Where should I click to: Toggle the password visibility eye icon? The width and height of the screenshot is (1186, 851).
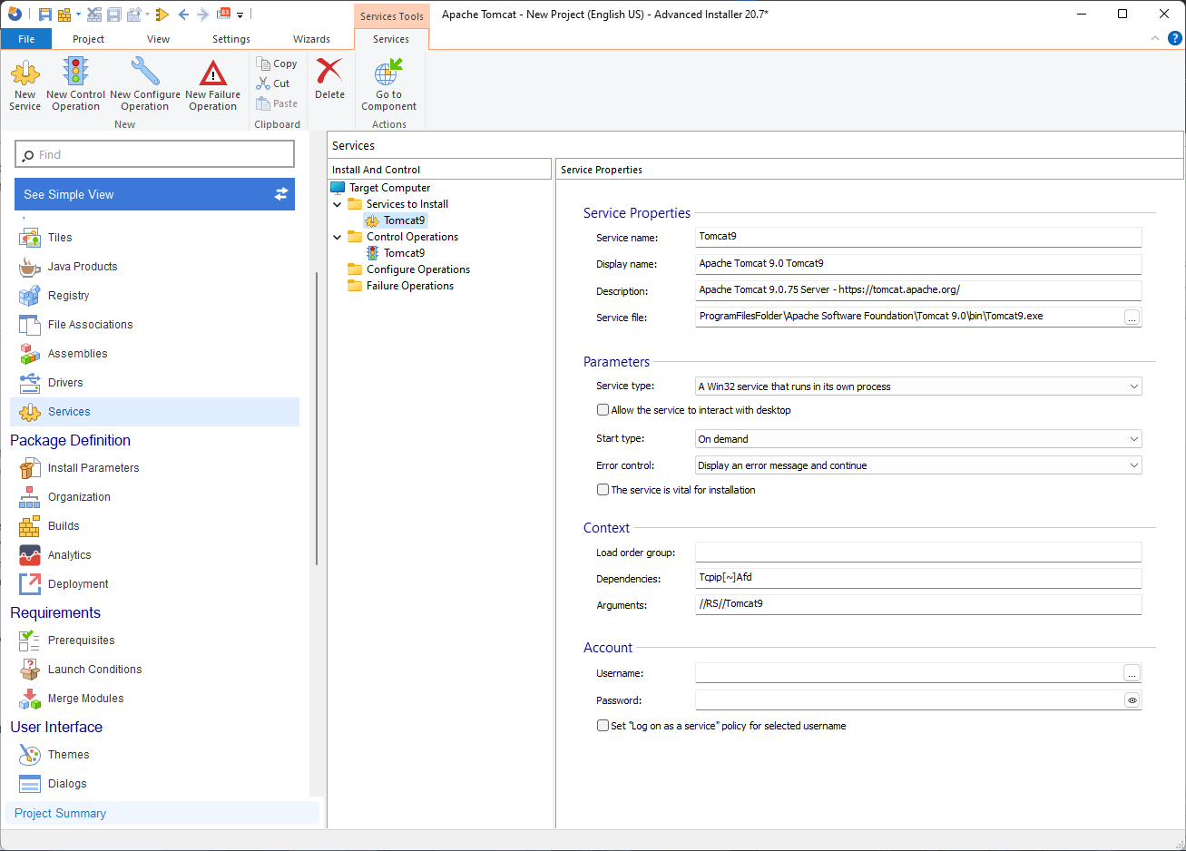pyautogui.click(x=1132, y=700)
